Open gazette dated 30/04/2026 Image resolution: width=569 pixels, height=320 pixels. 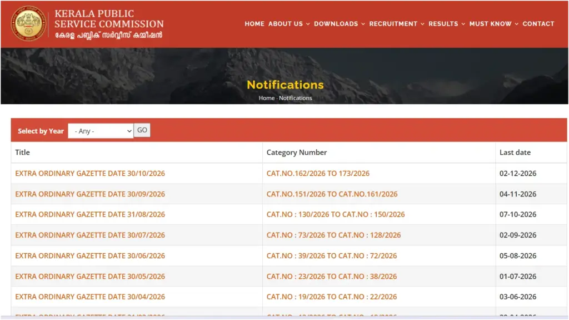click(90, 297)
